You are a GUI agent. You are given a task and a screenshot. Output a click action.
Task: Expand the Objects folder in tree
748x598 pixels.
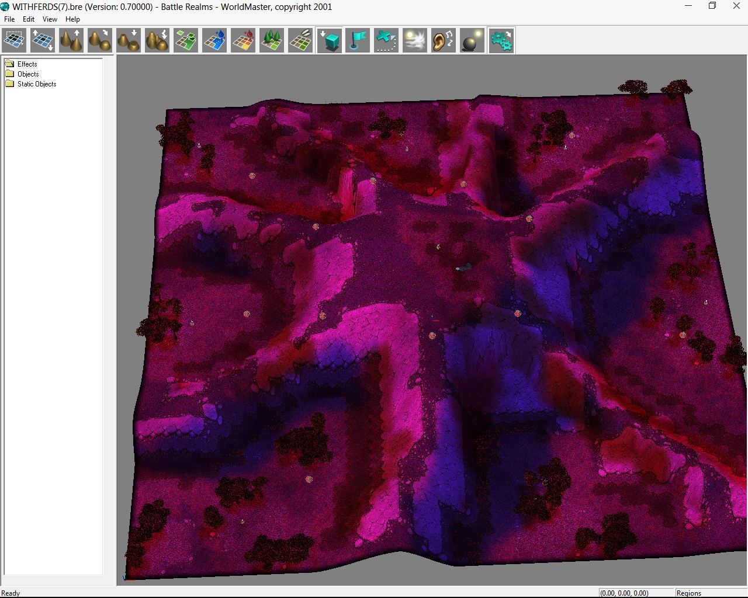(27, 74)
